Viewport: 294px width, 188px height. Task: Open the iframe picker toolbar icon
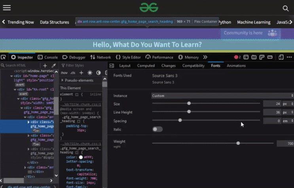[246, 57]
